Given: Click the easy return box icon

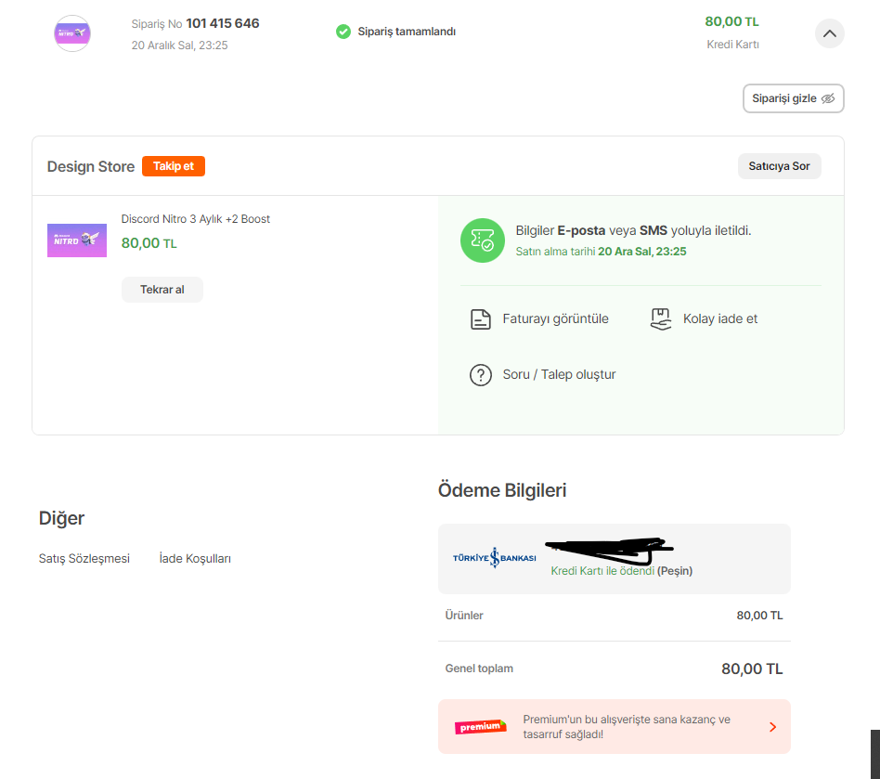Looking at the screenshot, I should click(x=661, y=318).
